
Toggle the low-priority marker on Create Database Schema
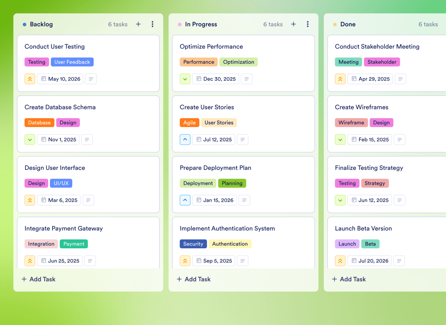(30, 140)
